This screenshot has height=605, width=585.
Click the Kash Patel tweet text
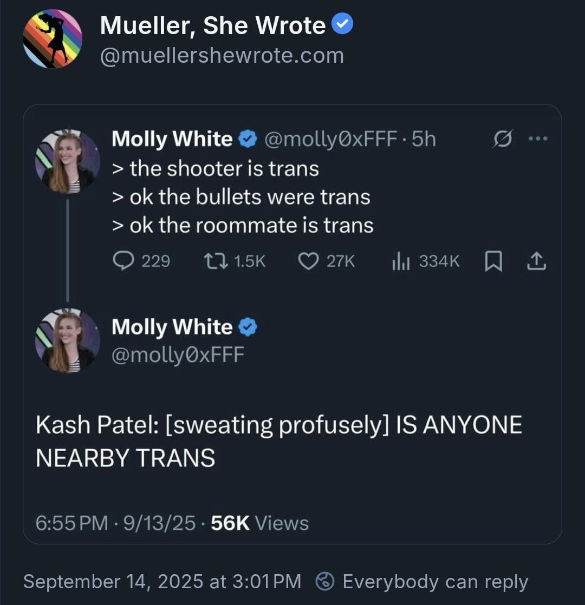(279, 441)
